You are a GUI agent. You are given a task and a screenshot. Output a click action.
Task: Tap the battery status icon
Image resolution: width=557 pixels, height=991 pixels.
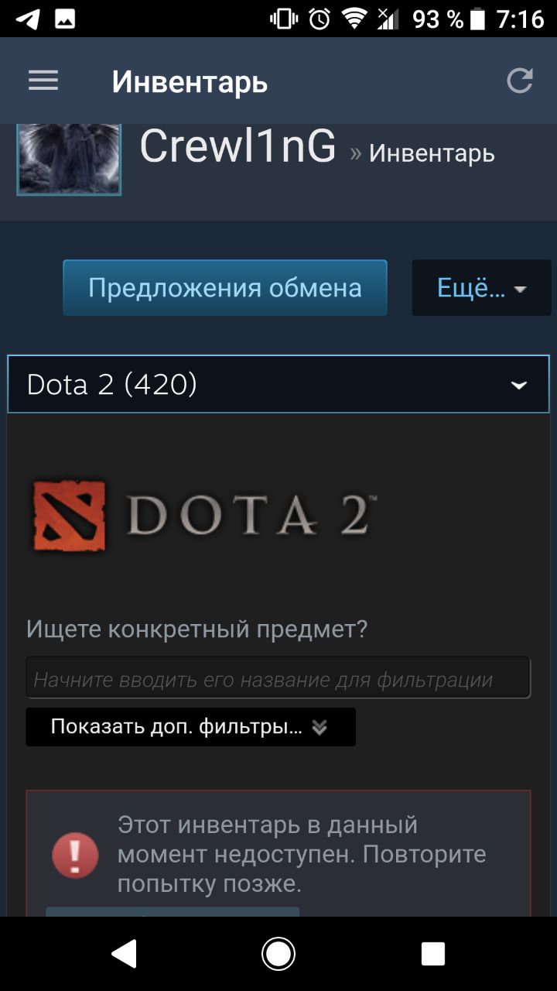pyautogui.click(x=478, y=19)
